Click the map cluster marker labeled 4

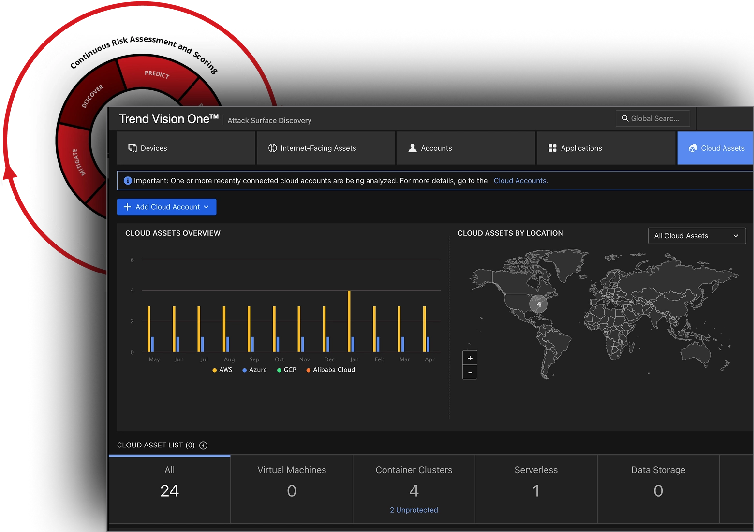539,304
